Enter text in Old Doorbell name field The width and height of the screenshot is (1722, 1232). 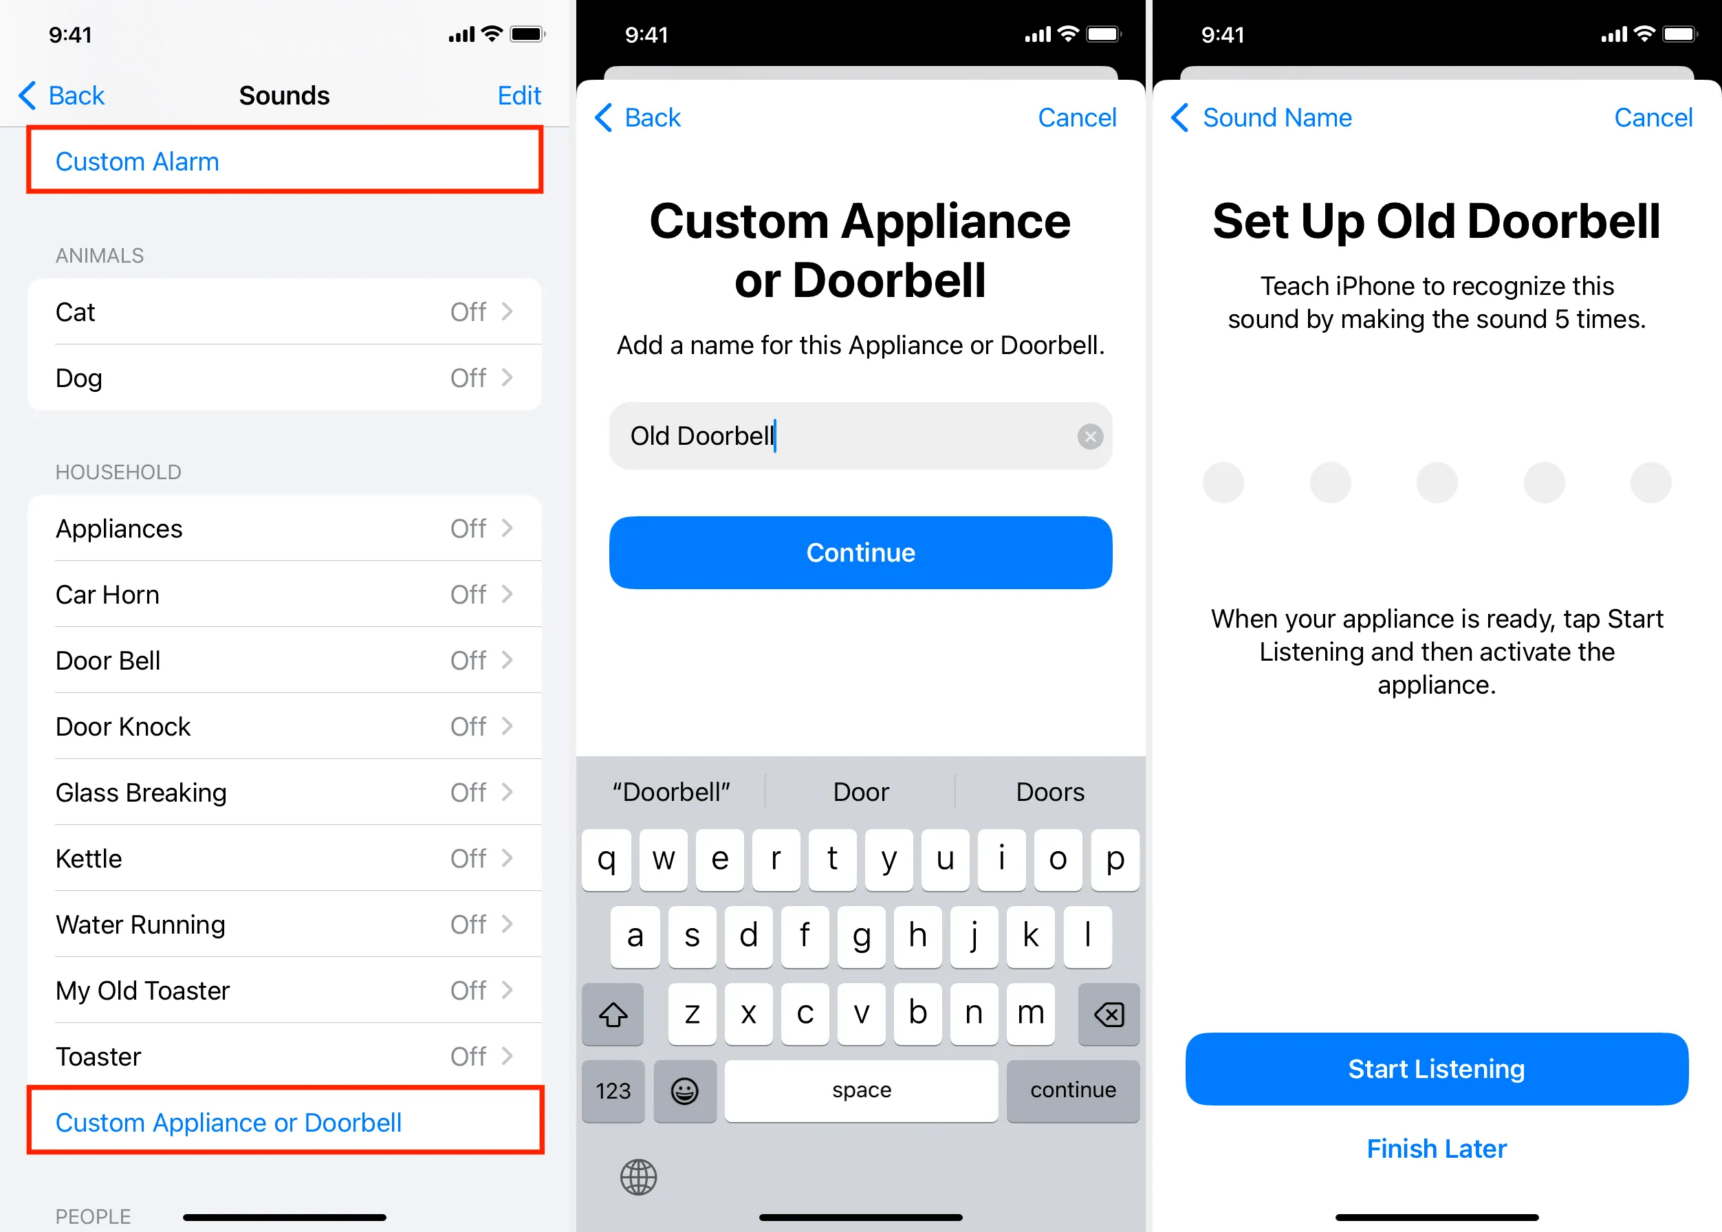pyautogui.click(x=859, y=434)
